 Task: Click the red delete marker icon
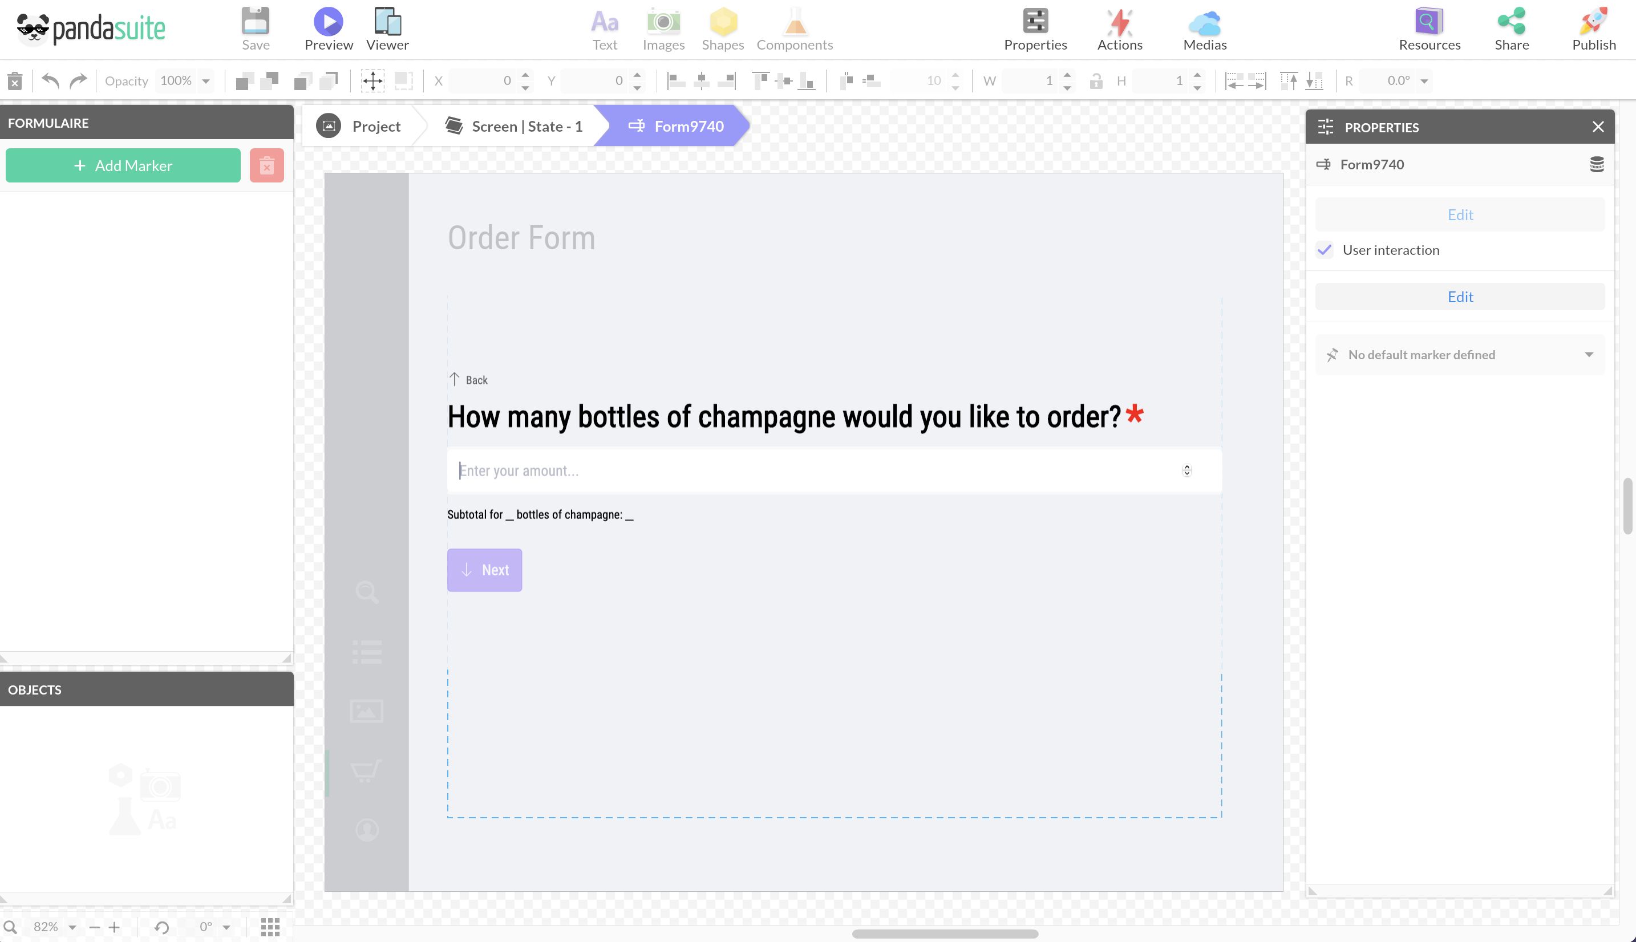click(x=266, y=165)
